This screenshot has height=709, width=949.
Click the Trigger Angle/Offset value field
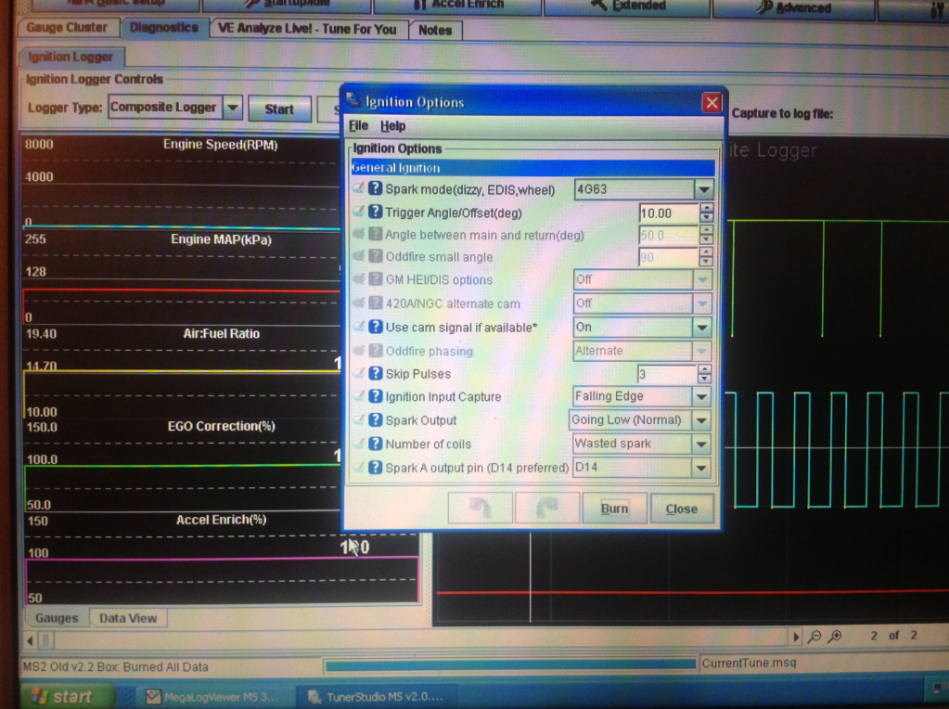tap(668, 213)
